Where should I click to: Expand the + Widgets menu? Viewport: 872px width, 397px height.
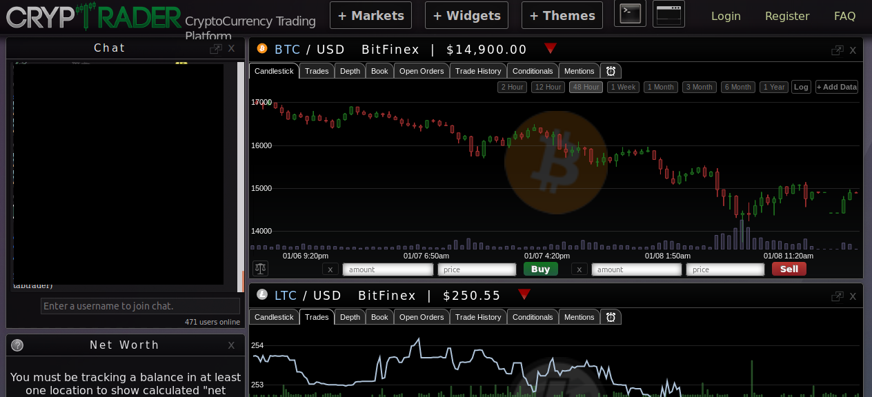[x=466, y=15]
